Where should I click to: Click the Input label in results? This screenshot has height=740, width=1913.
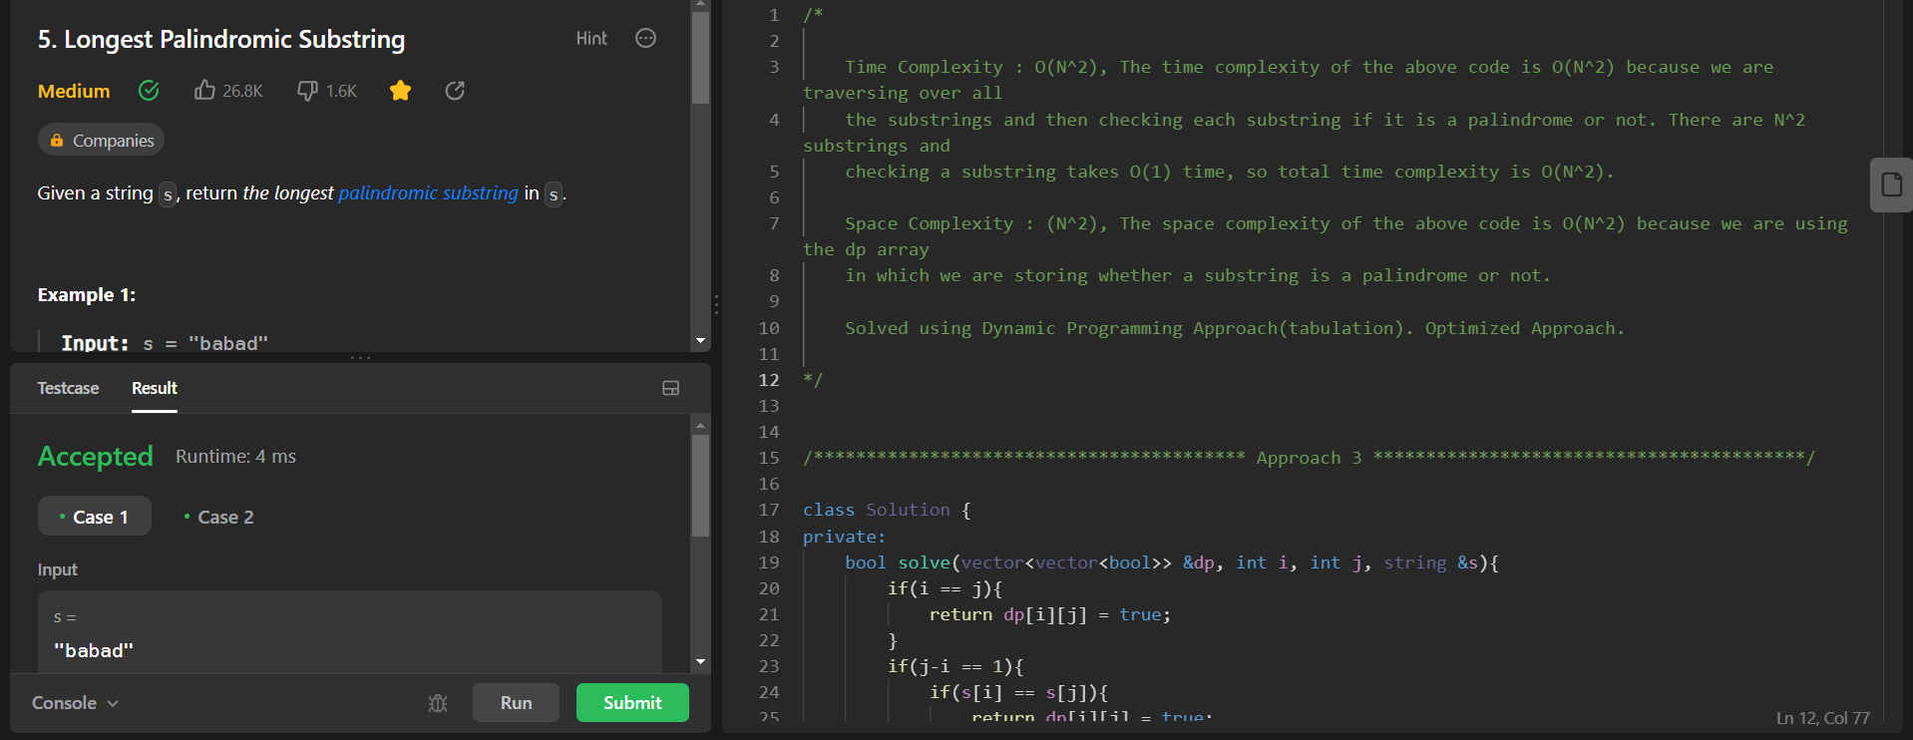coord(57,569)
